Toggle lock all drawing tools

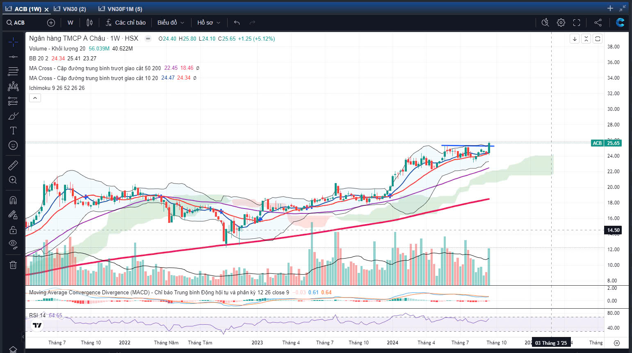(x=13, y=230)
